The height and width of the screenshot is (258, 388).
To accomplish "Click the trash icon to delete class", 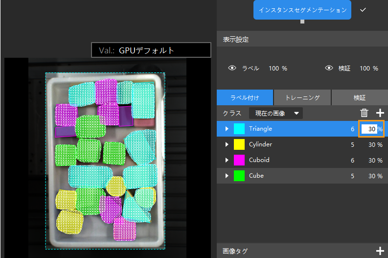I will [365, 114].
